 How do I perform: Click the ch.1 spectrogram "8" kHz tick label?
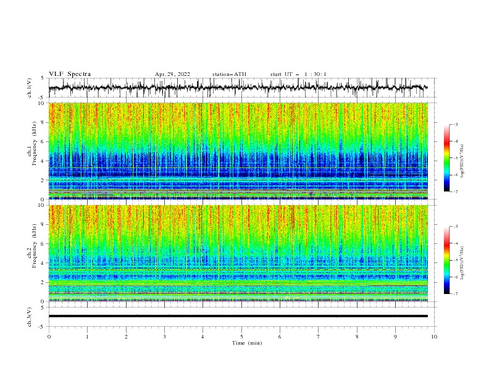click(43, 122)
